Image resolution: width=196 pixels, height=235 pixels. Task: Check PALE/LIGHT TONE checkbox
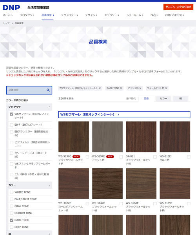tap(11, 199)
